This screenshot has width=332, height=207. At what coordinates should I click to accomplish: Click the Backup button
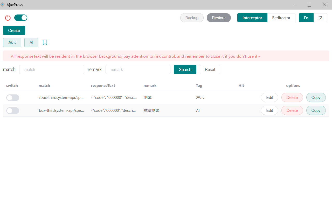click(x=192, y=18)
